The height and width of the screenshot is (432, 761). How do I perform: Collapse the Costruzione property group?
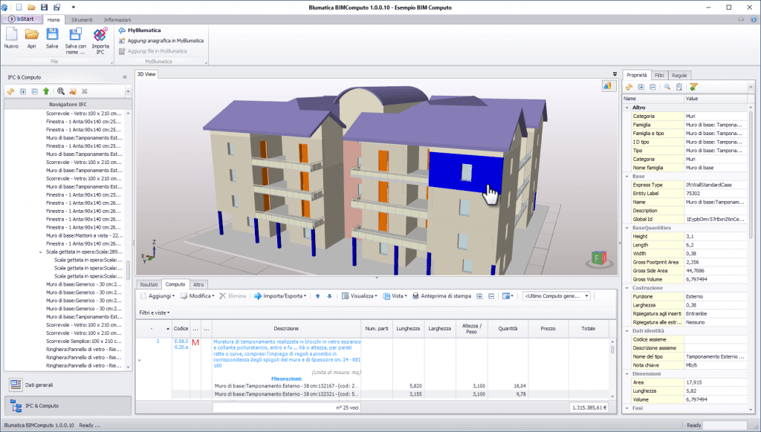click(x=627, y=288)
